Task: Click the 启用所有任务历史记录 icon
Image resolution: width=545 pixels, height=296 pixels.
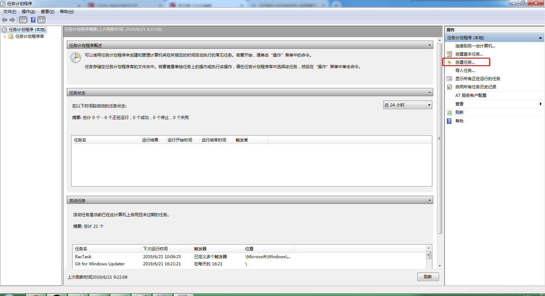Action: click(449, 87)
